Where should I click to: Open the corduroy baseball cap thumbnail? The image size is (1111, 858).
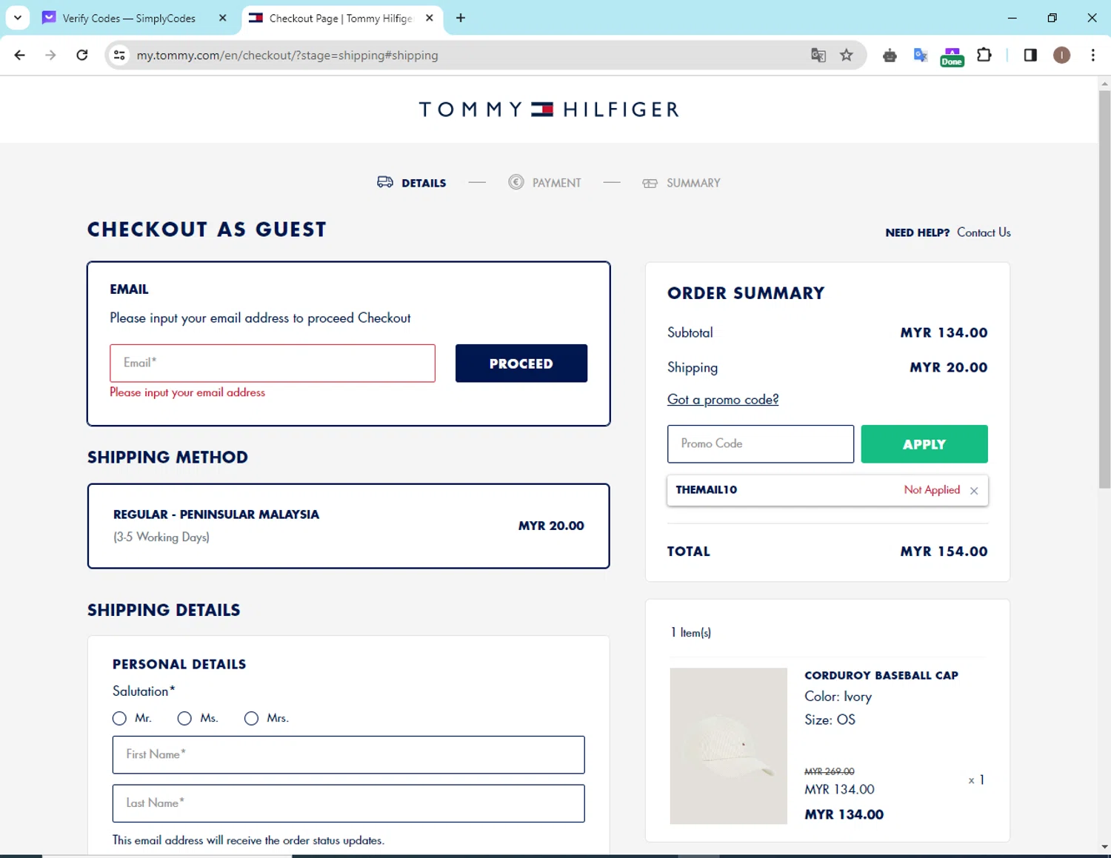[x=729, y=746]
